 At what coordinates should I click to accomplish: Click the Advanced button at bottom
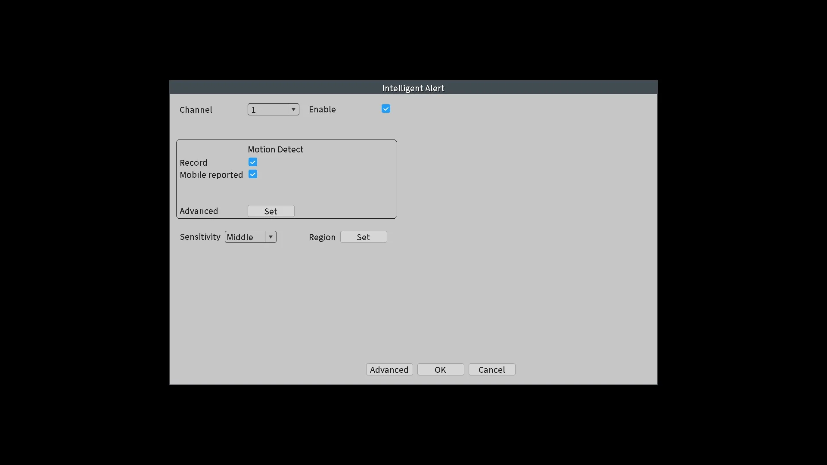(x=389, y=369)
